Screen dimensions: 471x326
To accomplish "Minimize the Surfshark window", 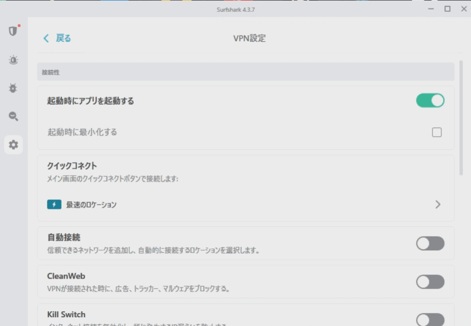I will click(431, 9).
